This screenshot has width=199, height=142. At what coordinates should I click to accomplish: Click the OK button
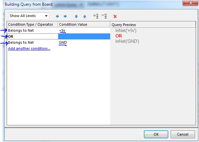[156, 134]
